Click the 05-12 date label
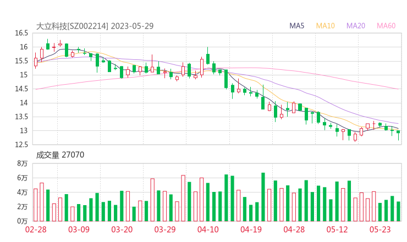407x242 pixels. coord(337,229)
